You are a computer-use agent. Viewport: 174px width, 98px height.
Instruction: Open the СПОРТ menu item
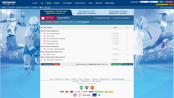point(35,3)
